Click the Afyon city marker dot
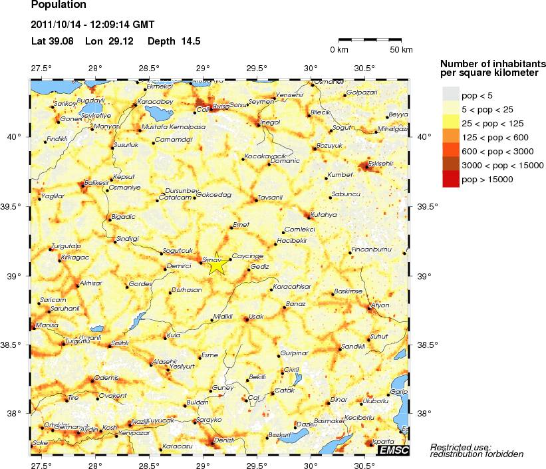 [370, 307]
